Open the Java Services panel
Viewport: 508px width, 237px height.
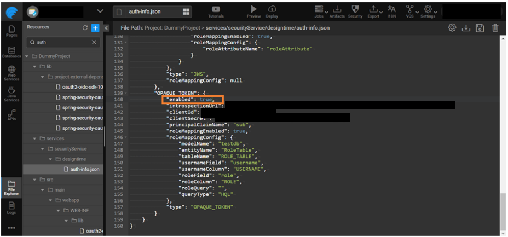coord(11,94)
